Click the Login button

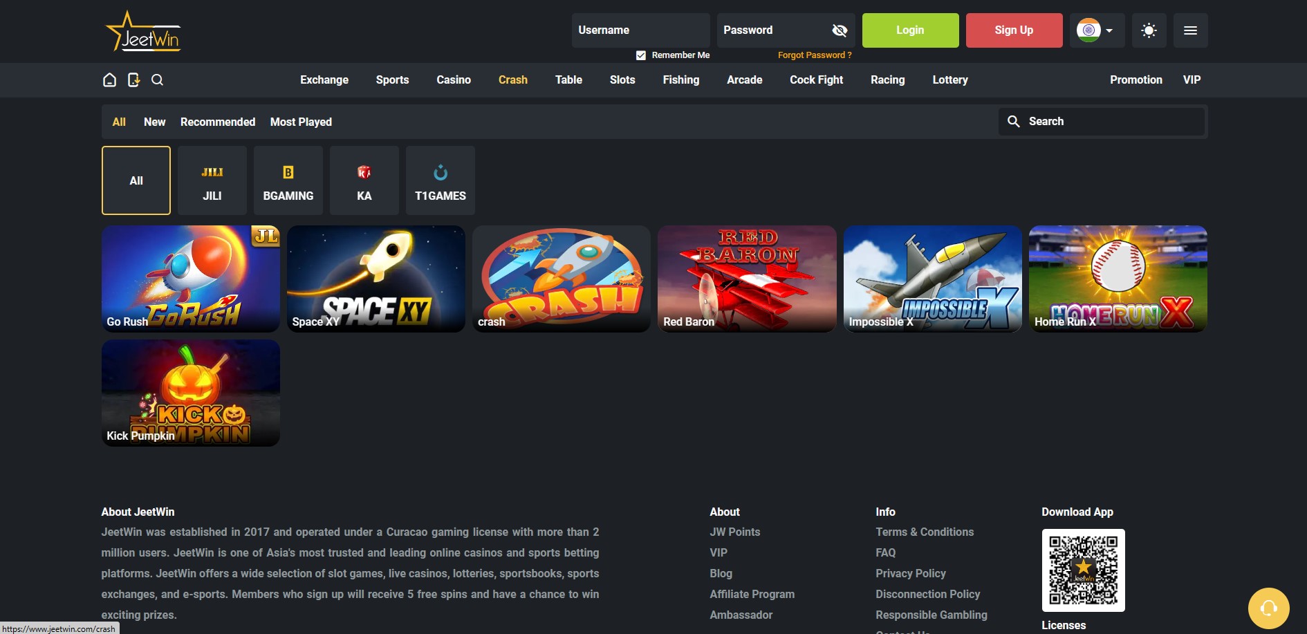(x=910, y=30)
